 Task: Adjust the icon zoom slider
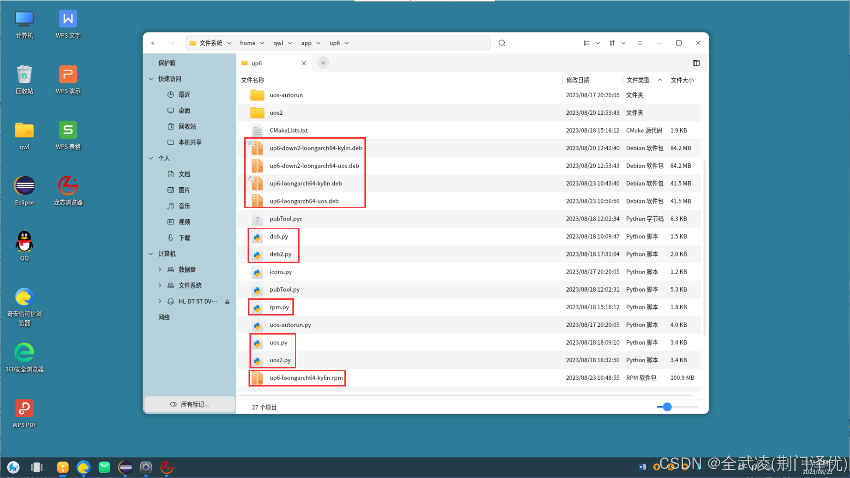(x=667, y=407)
